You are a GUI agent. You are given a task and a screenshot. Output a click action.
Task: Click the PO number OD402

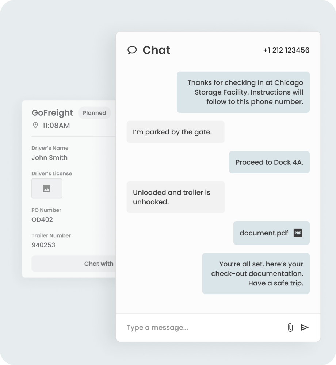click(x=42, y=219)
